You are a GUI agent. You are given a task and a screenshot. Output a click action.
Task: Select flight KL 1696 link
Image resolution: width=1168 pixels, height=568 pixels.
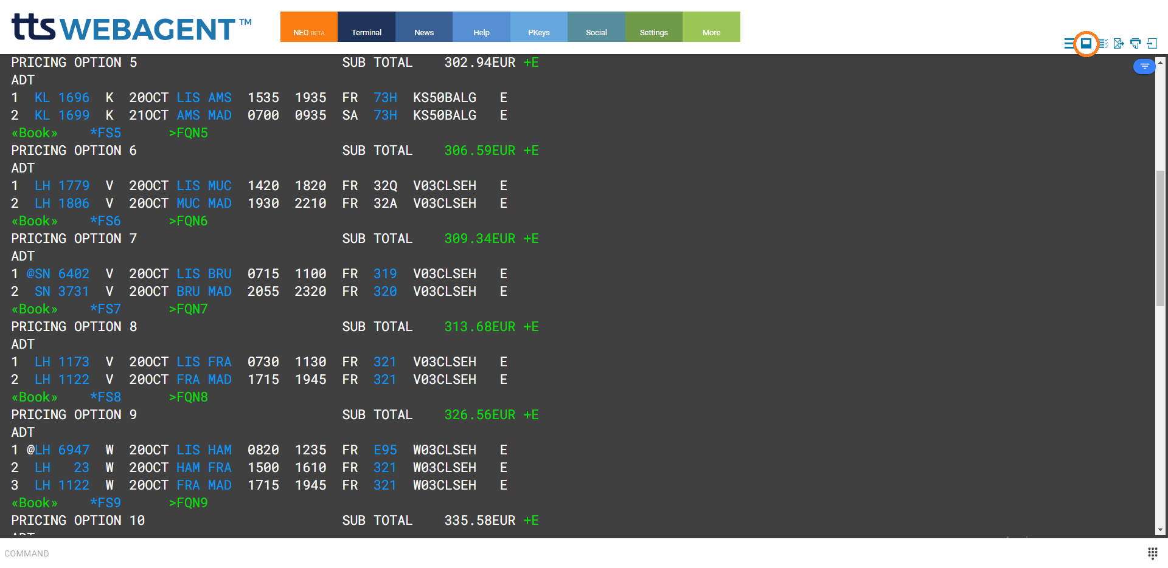[x=61, y=97]
